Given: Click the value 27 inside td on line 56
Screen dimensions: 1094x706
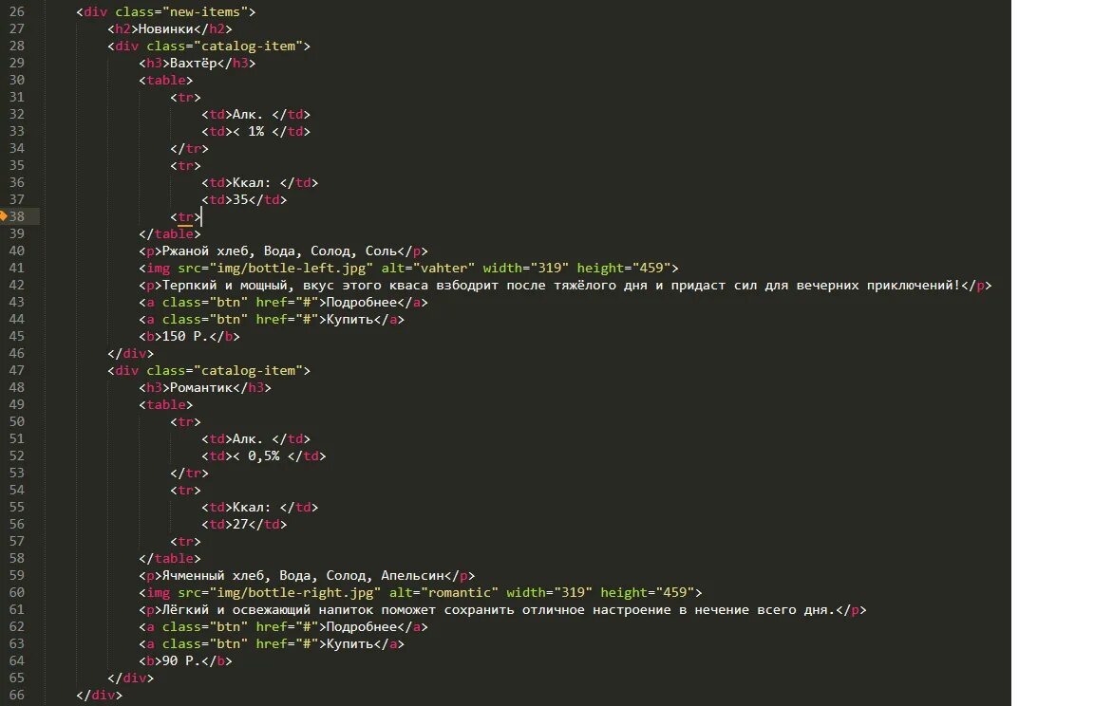Looking at the screenshot, I should pos(240,524).
